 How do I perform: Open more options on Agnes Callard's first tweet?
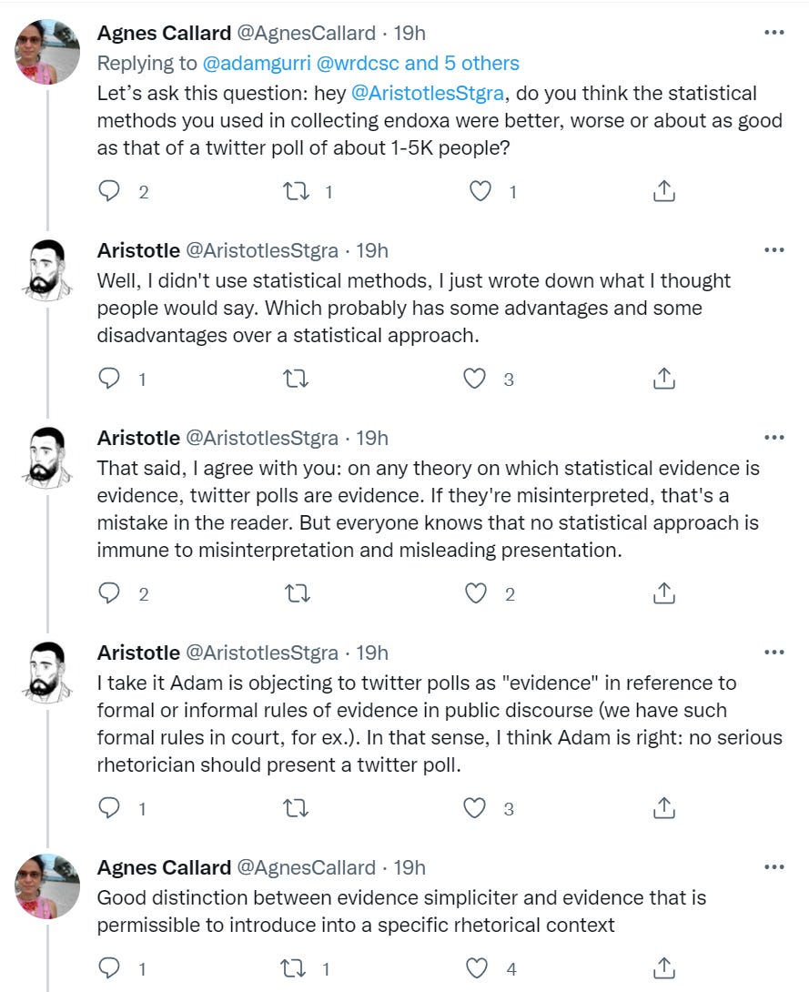[x=774, y=32]
